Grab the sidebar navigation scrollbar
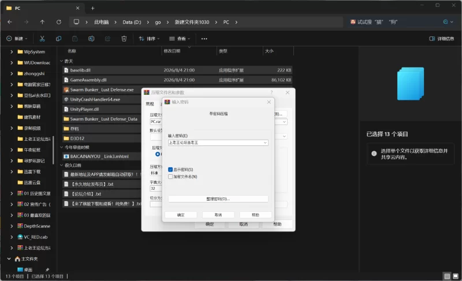The width and height of the screenshot is (462, 281). (53, 150)
